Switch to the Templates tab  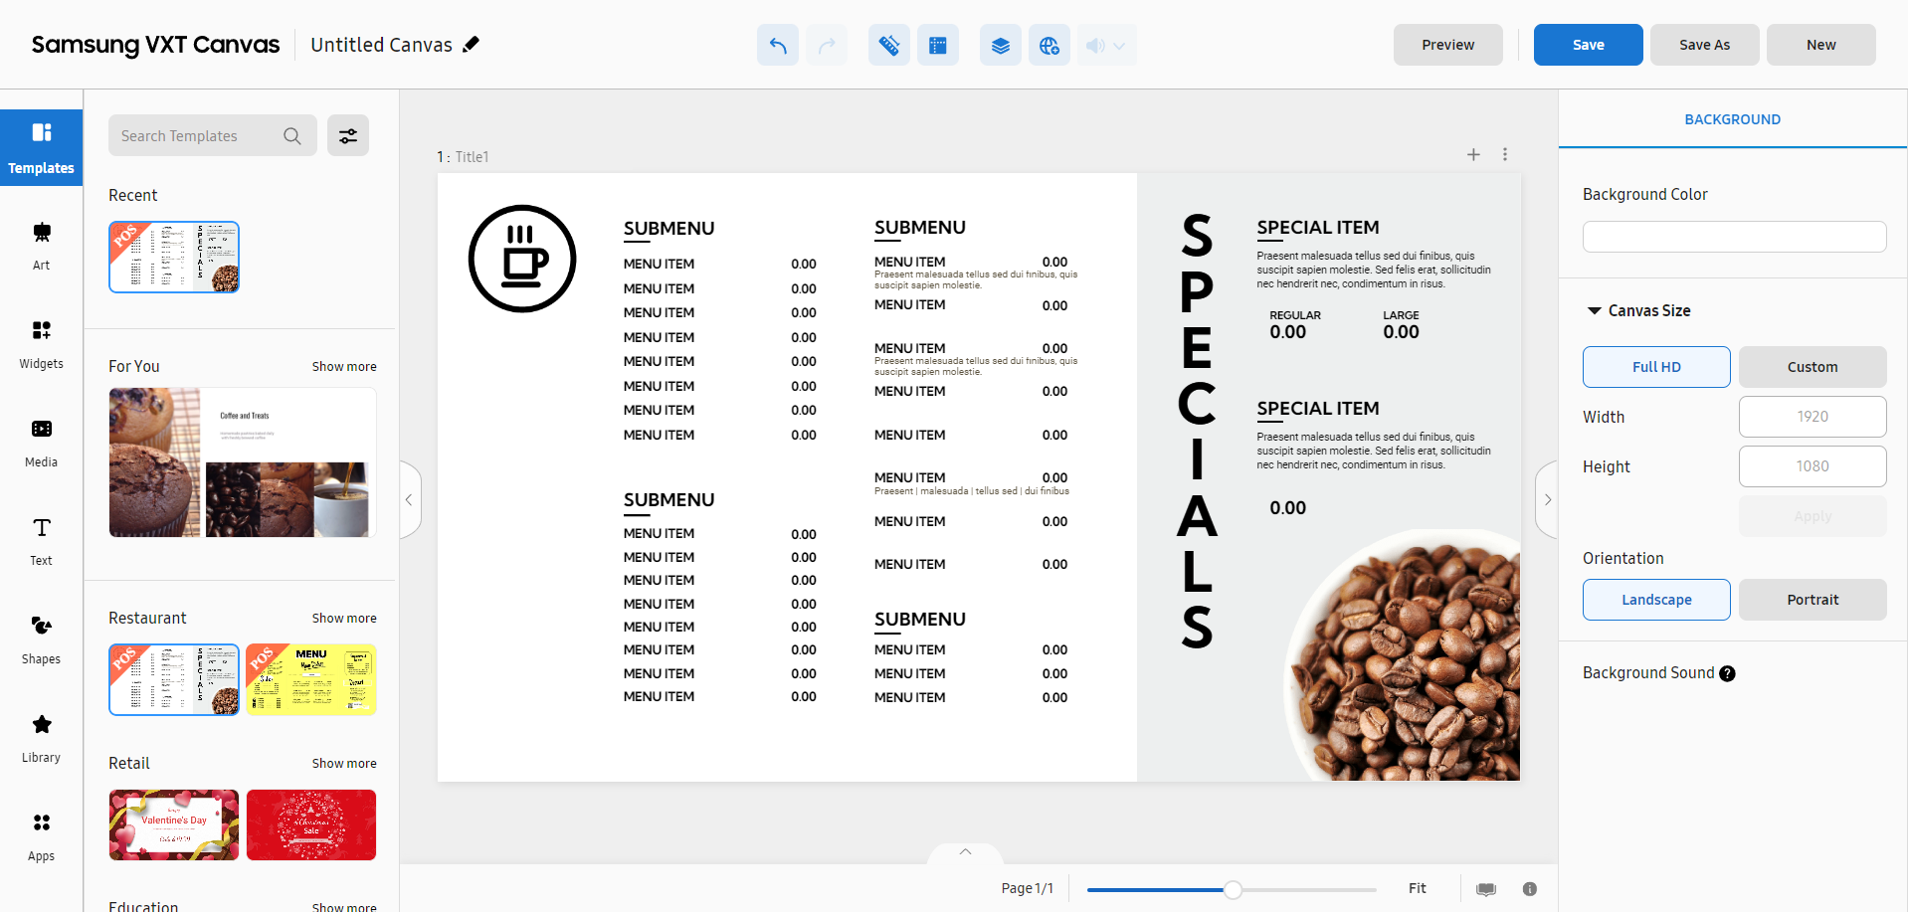click(41, 147)
